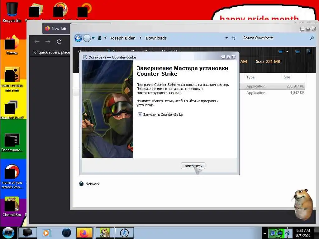Open the recent pages dropdown in Explorer

[x=93, y=38]
